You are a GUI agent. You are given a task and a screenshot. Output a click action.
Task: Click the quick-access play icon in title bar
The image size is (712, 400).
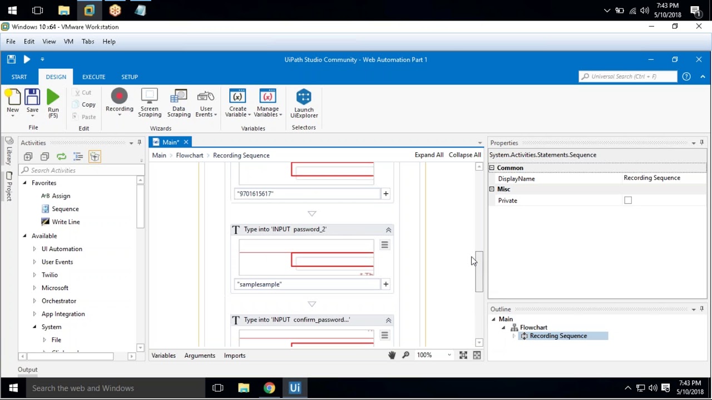pos(26,59)
